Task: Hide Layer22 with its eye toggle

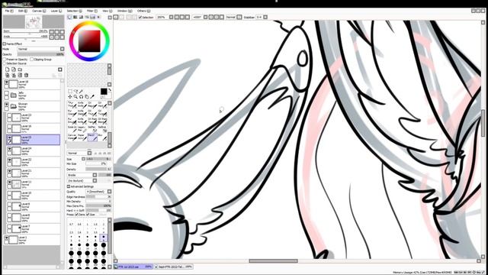Action: tap(10, 160)
